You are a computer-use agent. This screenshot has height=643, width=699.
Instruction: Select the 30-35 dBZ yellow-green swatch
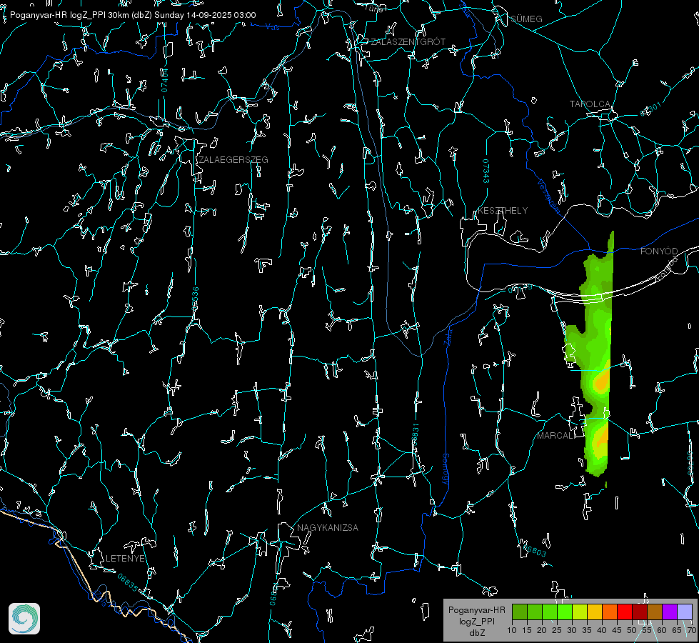pos(580,612)
